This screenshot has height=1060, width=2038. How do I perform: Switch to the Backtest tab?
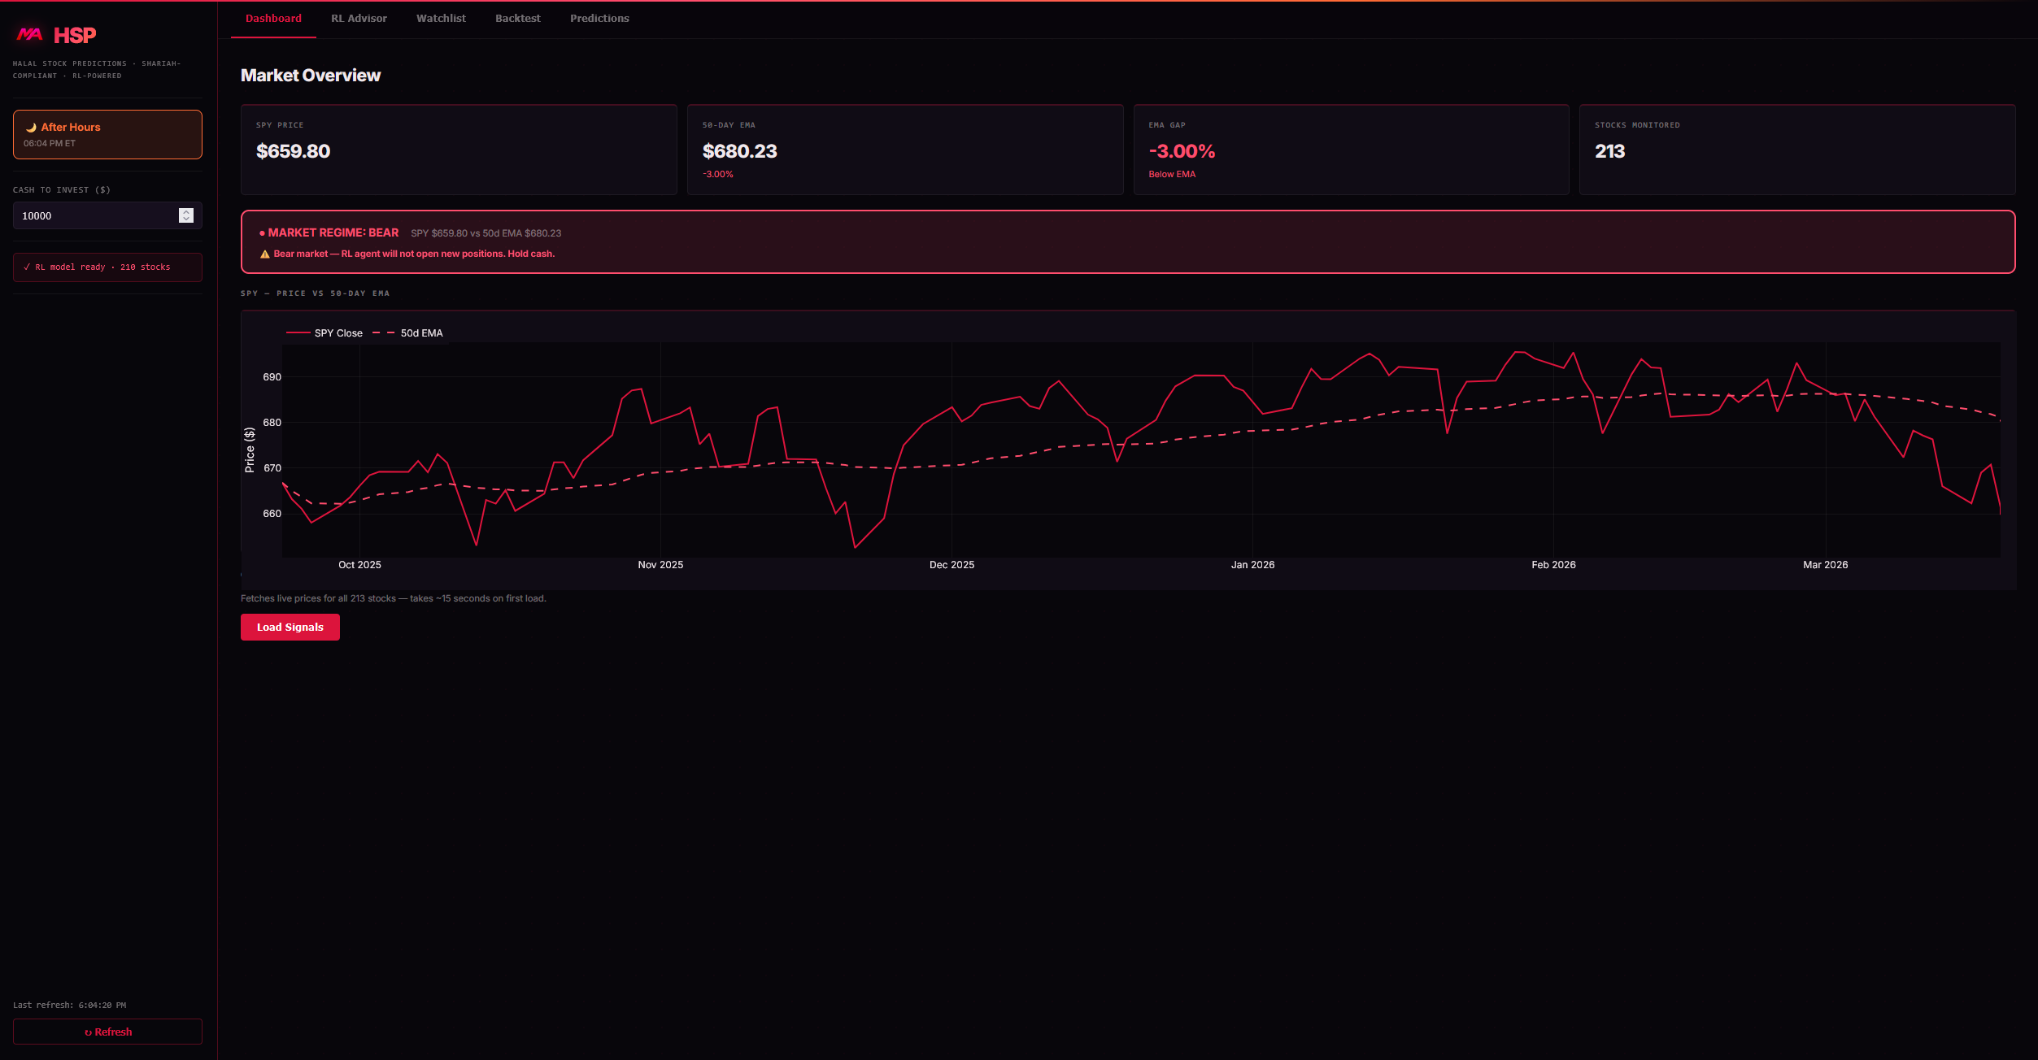pos(517,18)
